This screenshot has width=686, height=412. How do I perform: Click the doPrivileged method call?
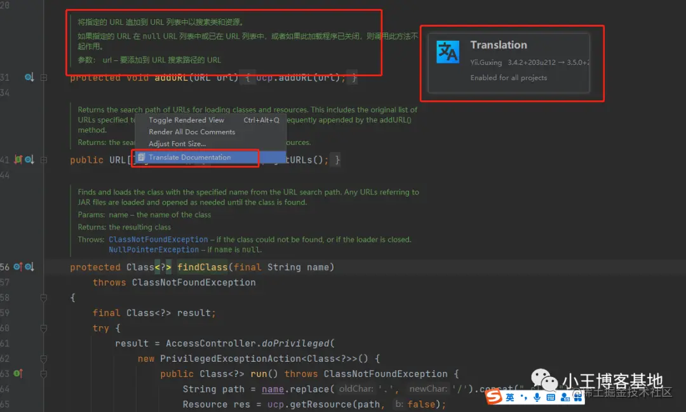[295, 343]
